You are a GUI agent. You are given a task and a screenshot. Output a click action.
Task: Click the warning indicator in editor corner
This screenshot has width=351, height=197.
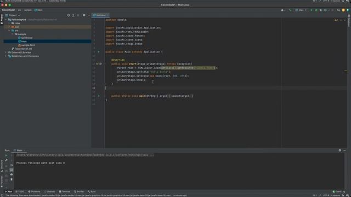[336, 20]
